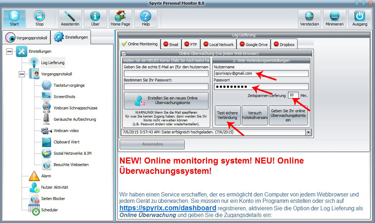The height and width of the screenshot is (223, 375).
Task: Collapse the Einstellungen root tree node
Action: (x=9, y=51)
